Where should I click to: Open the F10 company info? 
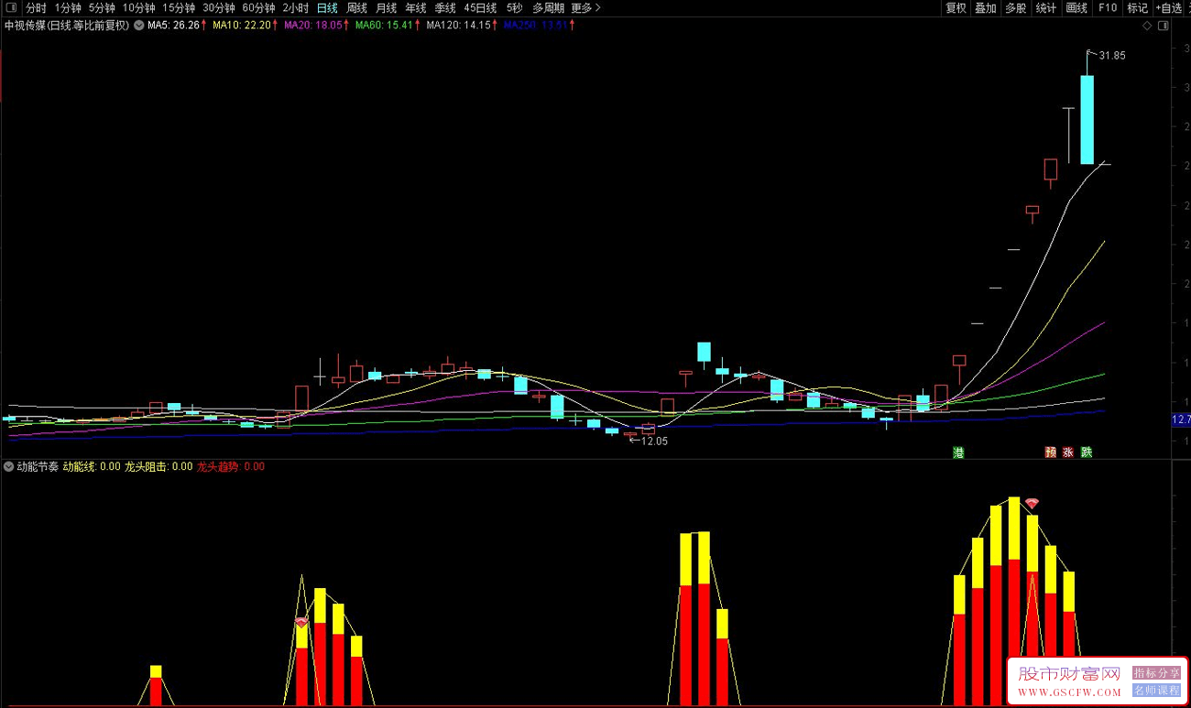(x=1108, y=8)
